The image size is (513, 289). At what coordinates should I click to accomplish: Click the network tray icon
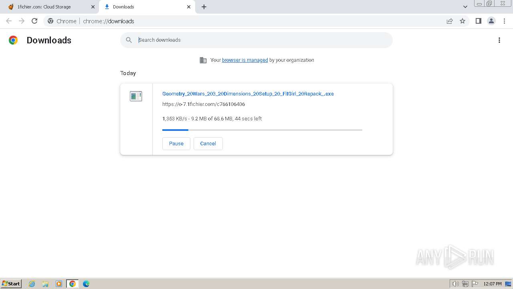click(x=465, y=284)
